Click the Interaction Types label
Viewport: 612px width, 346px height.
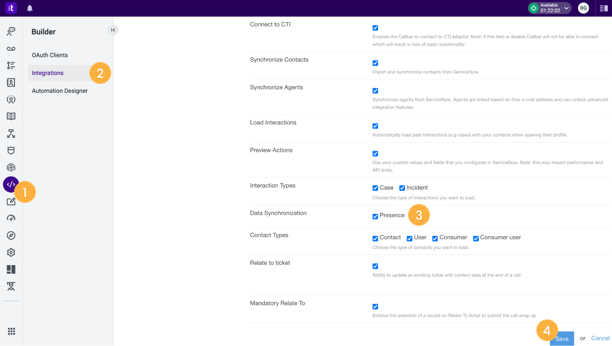tap(273, 185)
